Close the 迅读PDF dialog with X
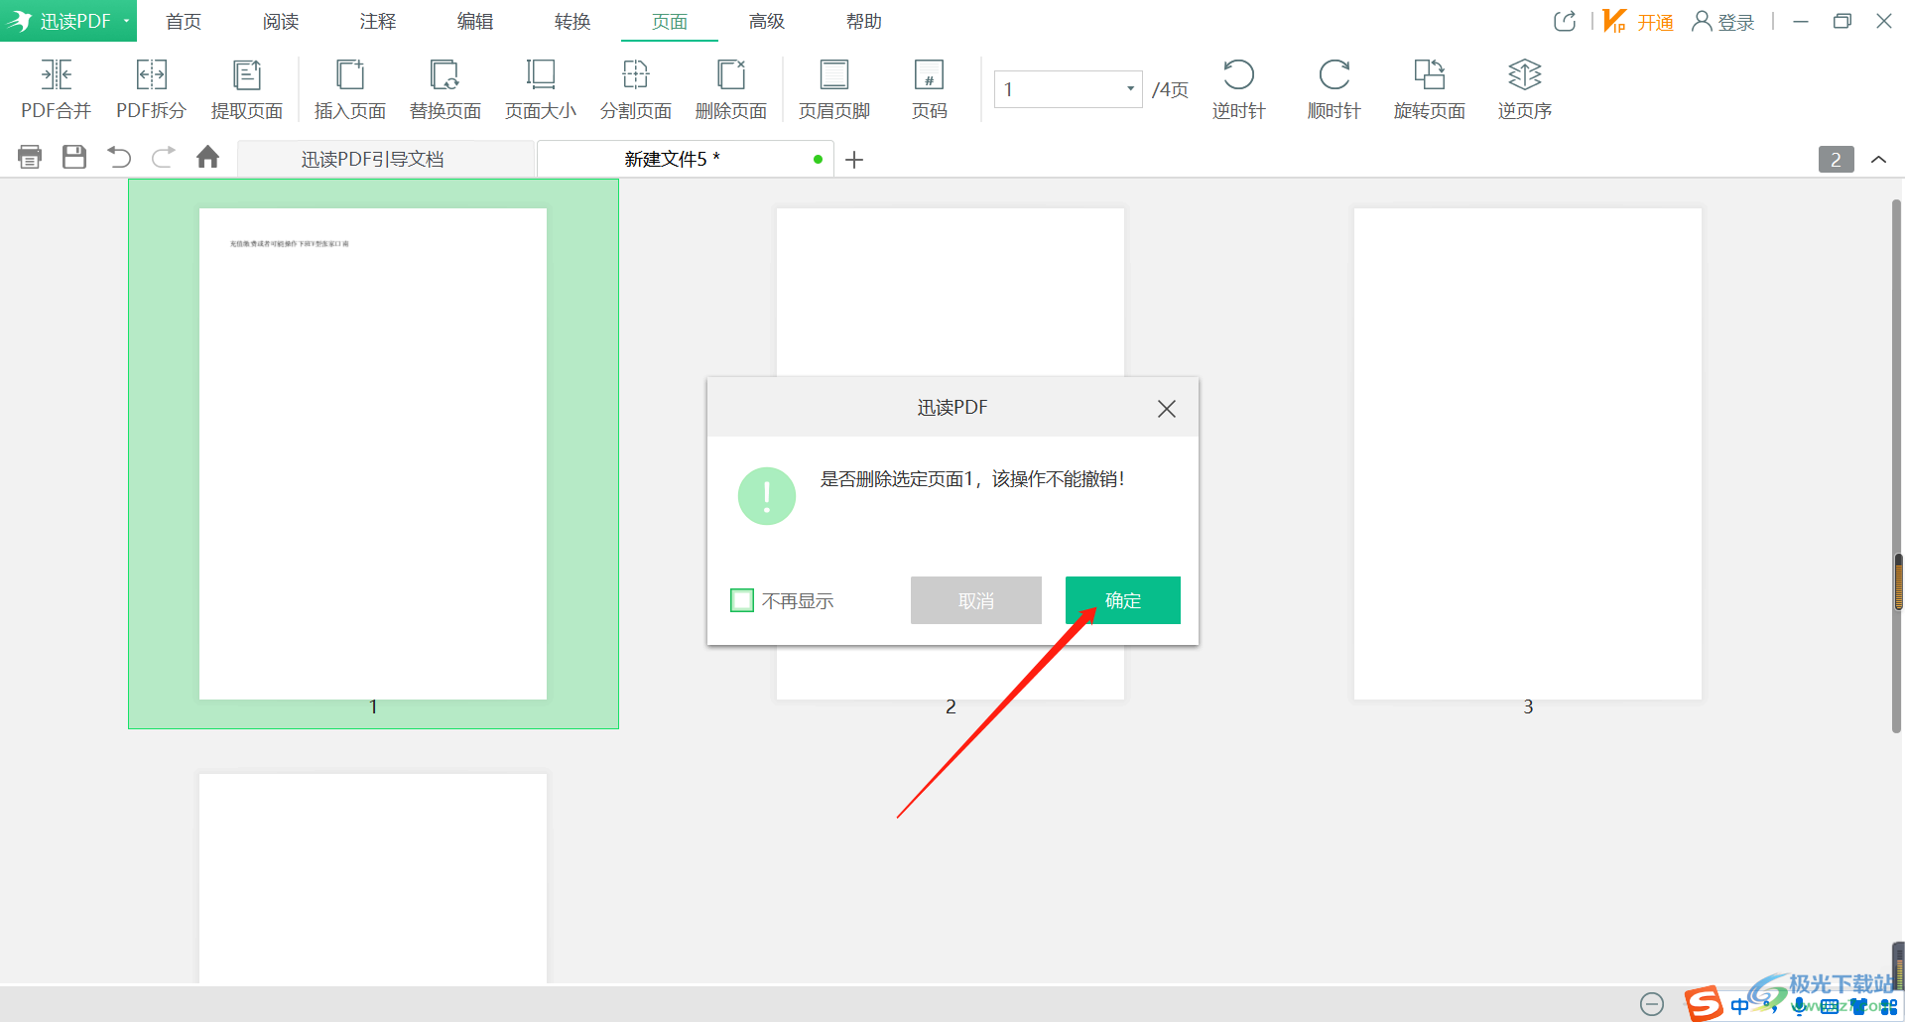 click(1167, 409)
